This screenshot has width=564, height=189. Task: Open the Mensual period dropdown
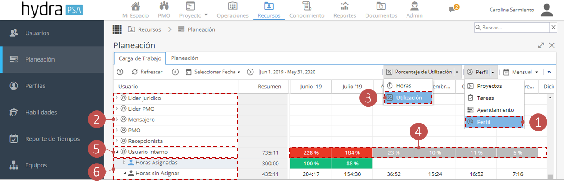[521, 72]
